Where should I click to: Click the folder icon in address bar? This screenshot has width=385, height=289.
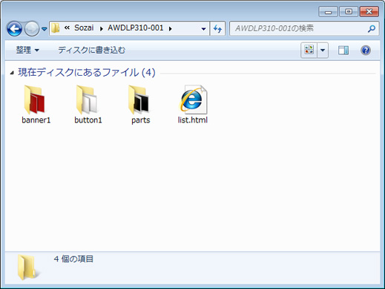pyautogui.click(x=56, y=28)
